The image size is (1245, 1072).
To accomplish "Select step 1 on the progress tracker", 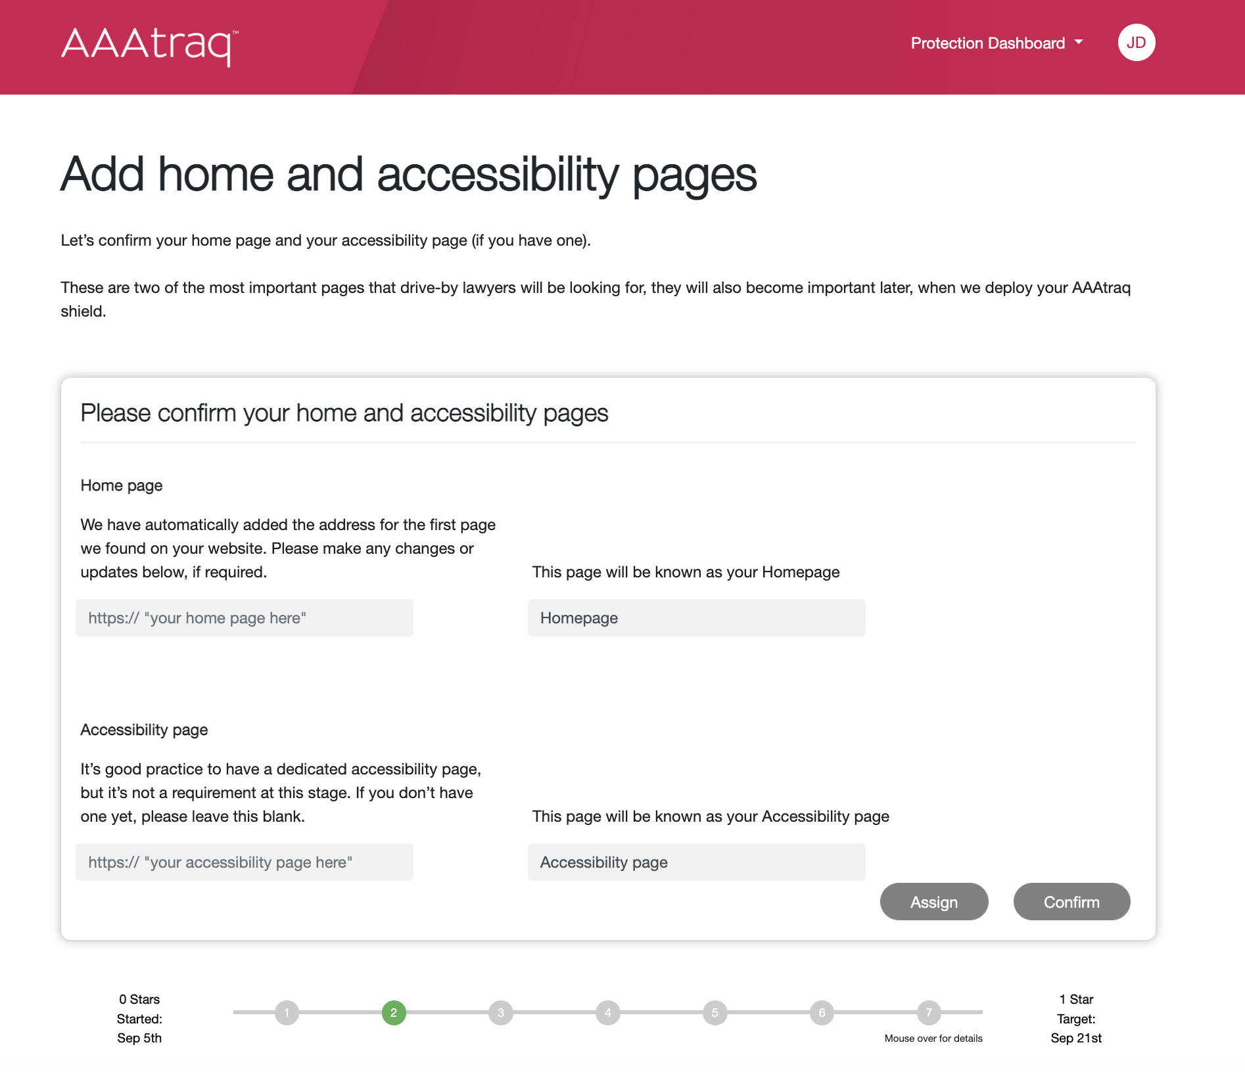I will [287, 1013].
